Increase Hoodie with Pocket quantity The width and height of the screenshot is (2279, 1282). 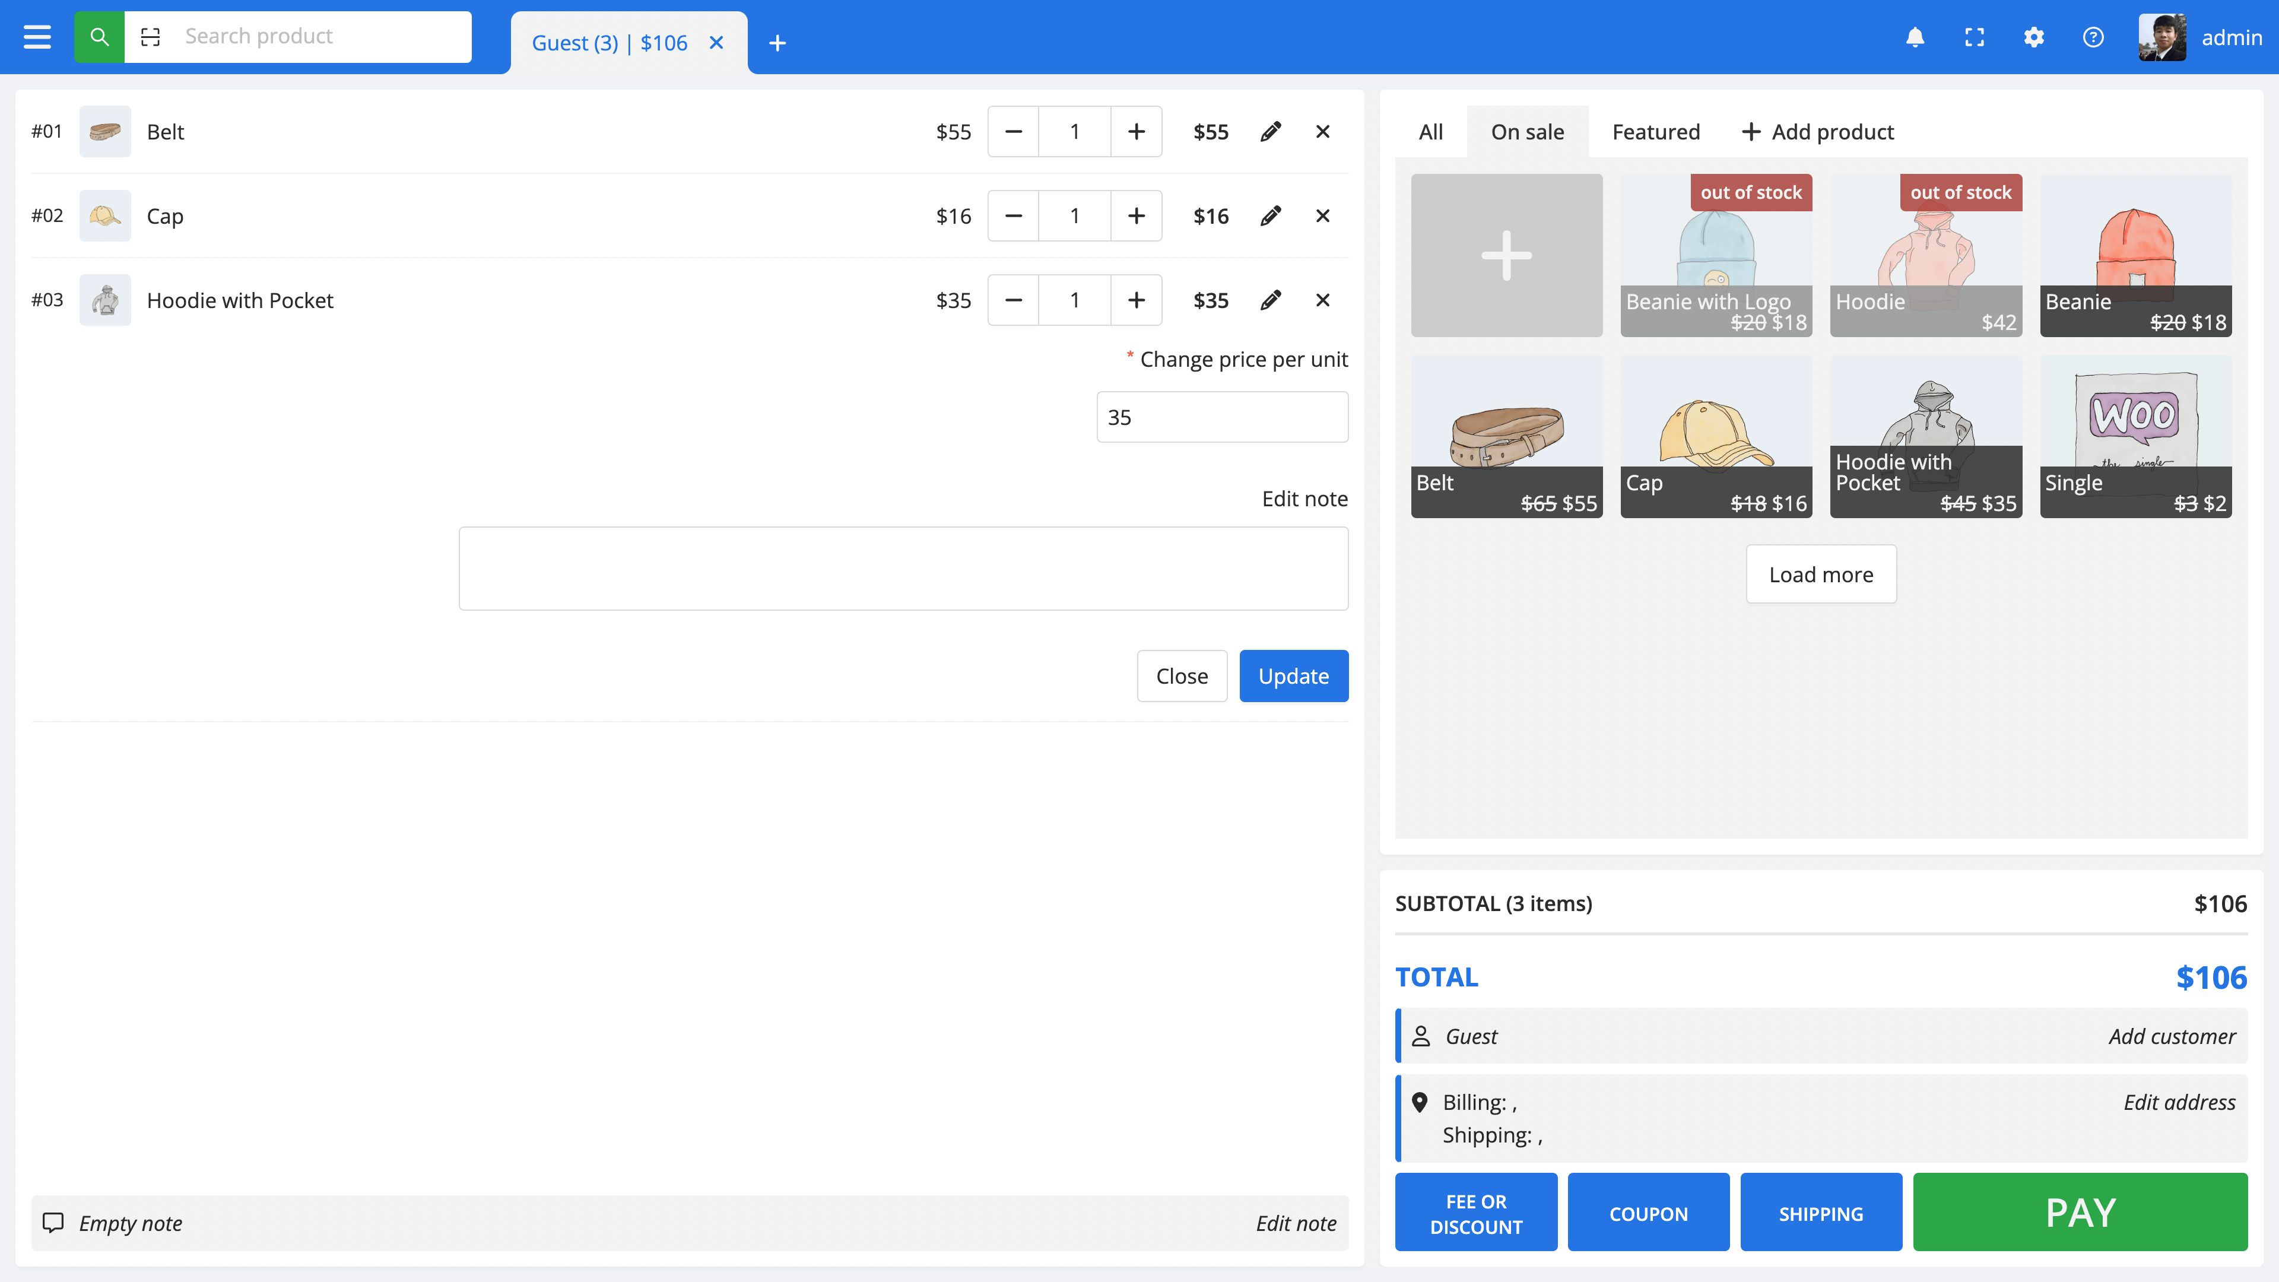tap(1136, 300)
